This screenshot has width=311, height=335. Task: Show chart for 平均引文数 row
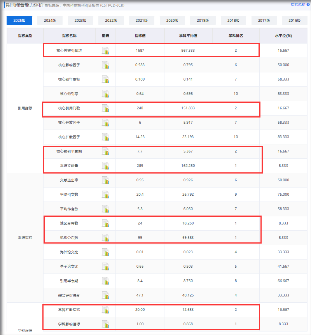pos(105,195)
